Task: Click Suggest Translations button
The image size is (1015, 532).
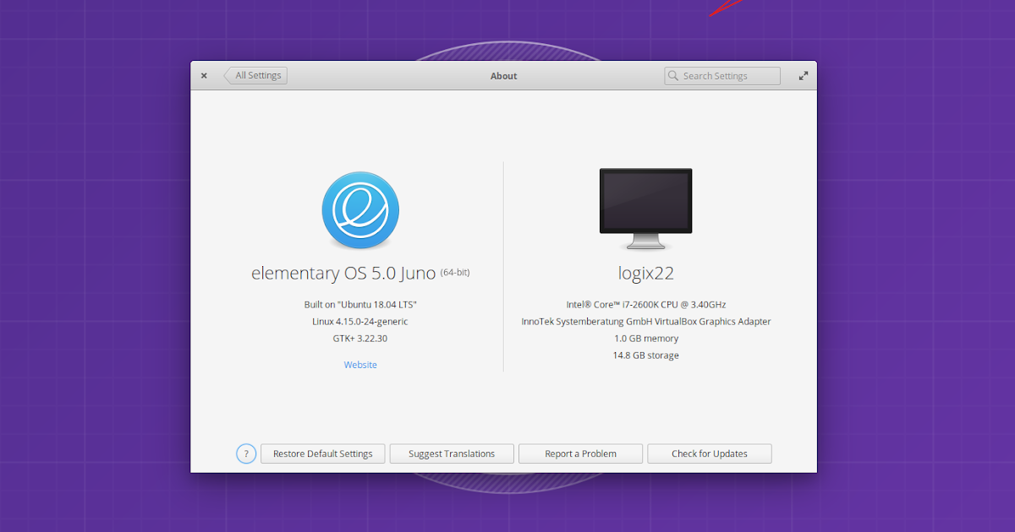Action: [x=452, y=453]
